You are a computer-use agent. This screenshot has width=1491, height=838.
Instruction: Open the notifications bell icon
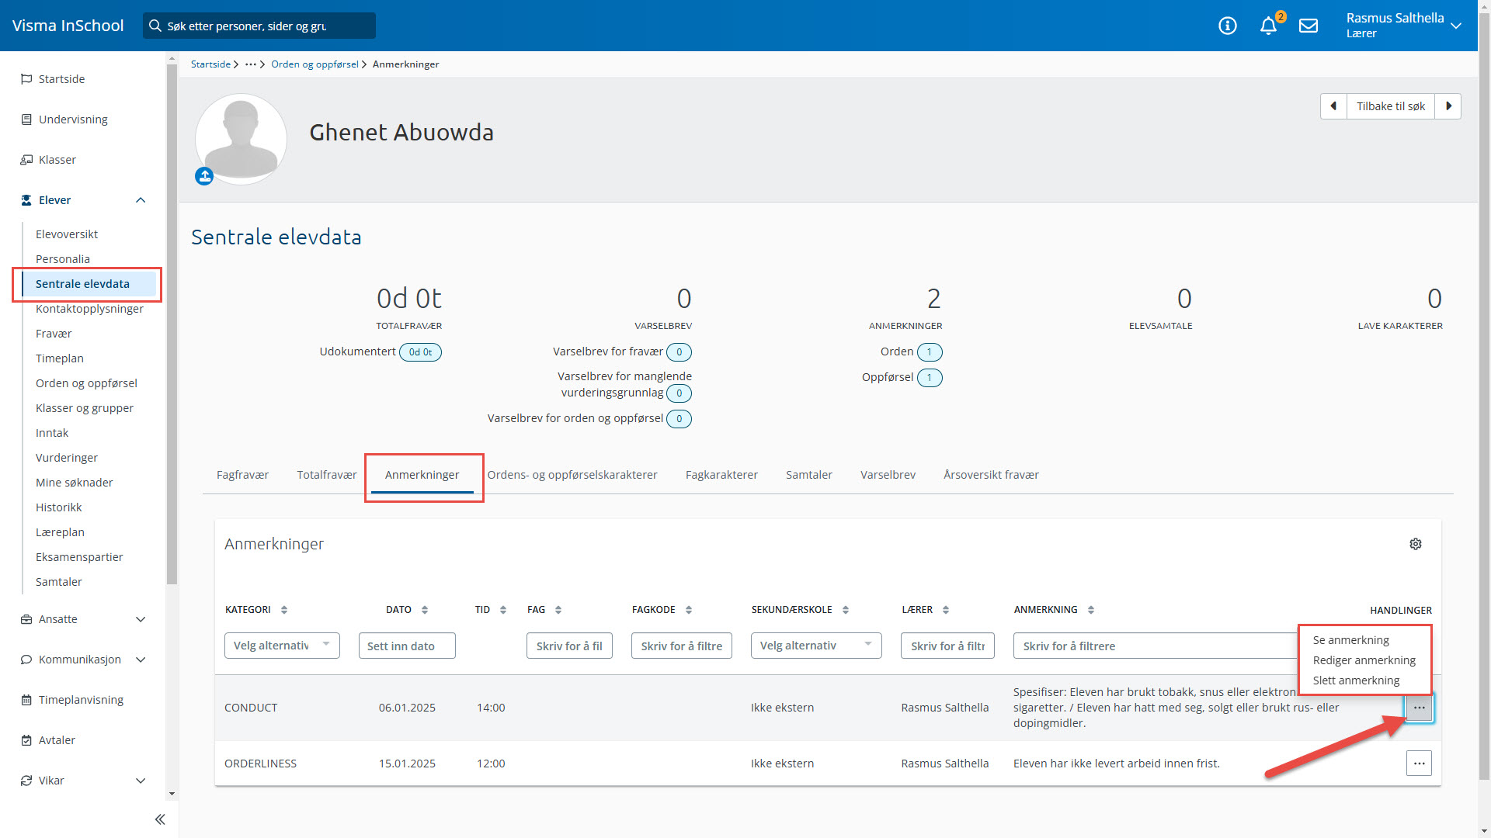[1268, 26]
